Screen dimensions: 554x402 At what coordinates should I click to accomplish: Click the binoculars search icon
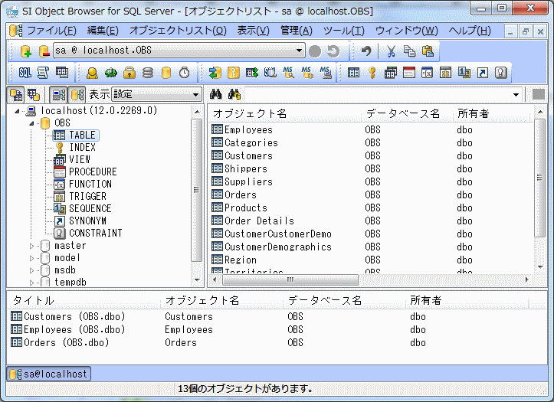click(217, 95)
